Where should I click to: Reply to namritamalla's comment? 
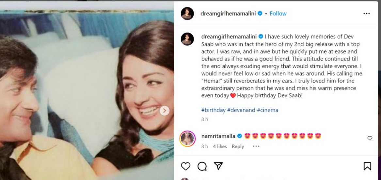pyautogui.click(x=238, y=146)
